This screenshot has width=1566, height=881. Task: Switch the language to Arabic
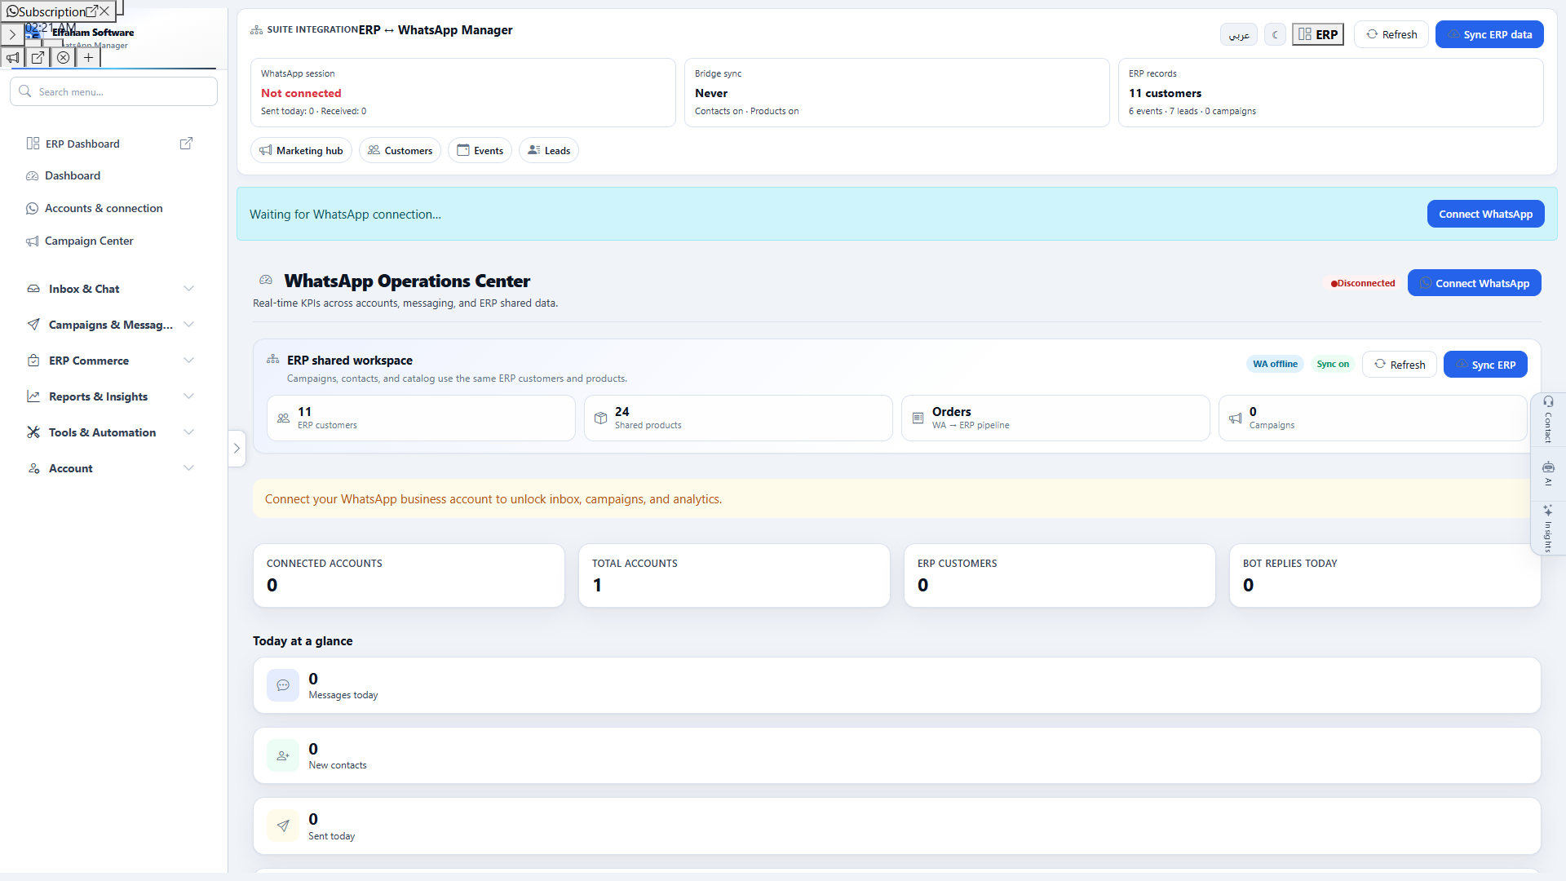click(1238, 34)
